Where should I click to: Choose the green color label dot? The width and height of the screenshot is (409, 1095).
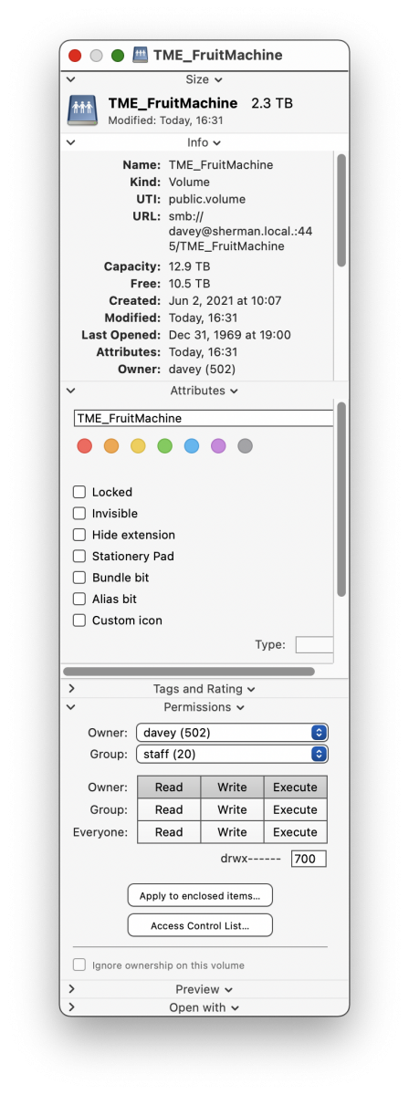point(164,446)
